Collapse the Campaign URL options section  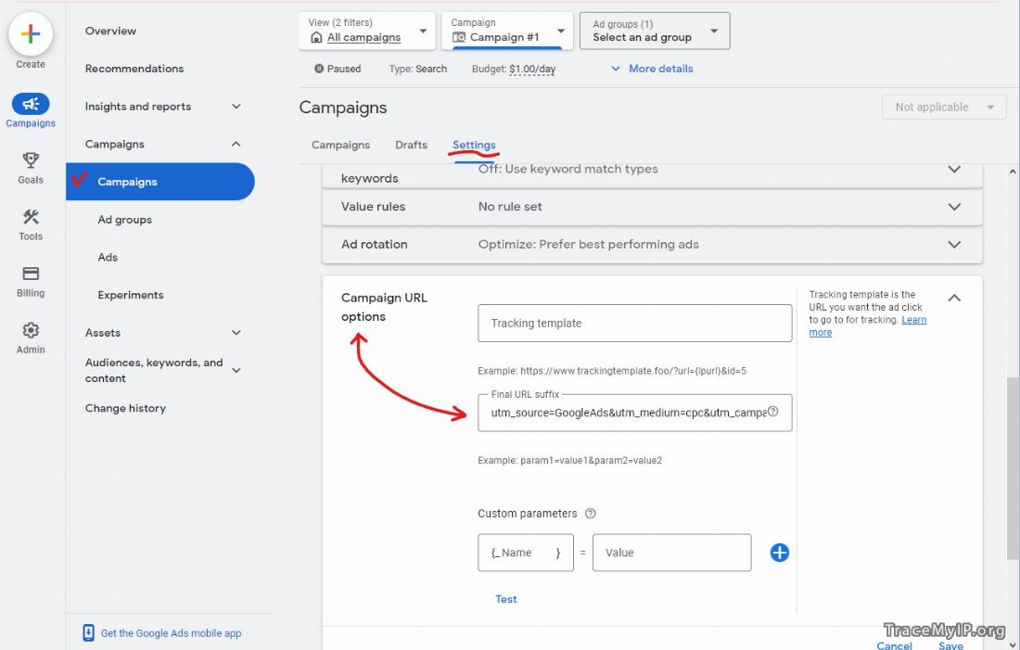click(x=954, y=298)
